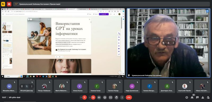
Task: Click Анатолій Павлів participant tile
Action: [185, 86]
